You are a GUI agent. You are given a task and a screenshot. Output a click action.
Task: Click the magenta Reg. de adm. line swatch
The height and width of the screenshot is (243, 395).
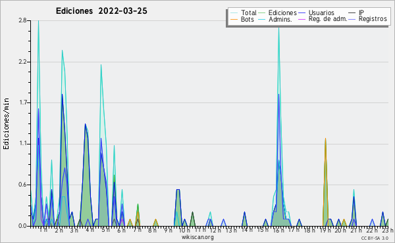(x=302, y=19)
